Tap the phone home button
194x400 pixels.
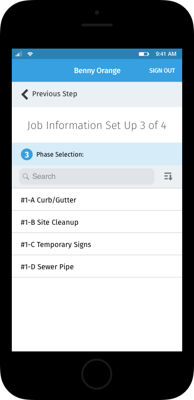click(x=97, y=374)
